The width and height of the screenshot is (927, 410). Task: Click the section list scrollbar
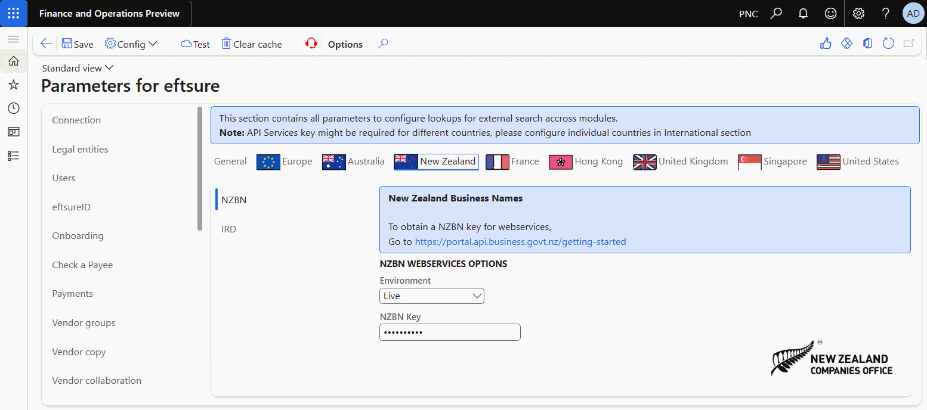pyautogui.click(x=200, y=169)
